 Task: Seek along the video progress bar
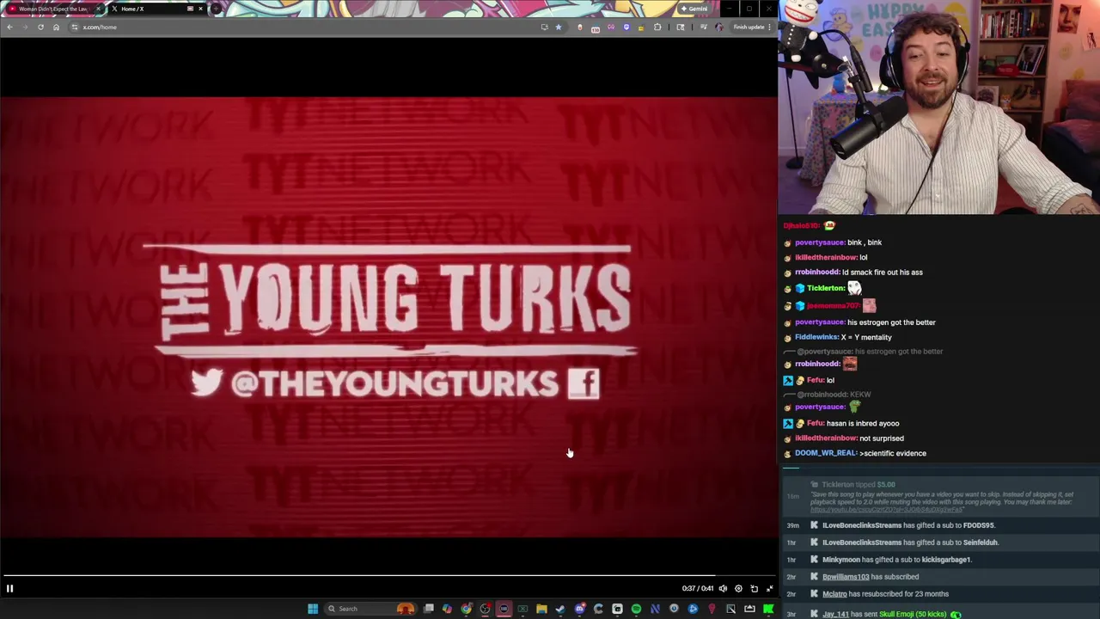[388, 576]
